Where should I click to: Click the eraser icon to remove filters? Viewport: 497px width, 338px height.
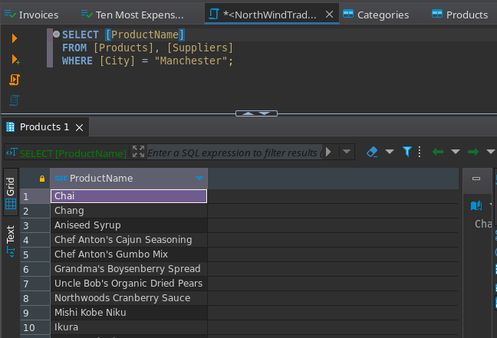click(373, 152)
